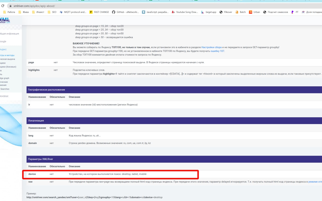322x201 pixels.
Task: Open the Яндекс sidebar section
Action: pos(3,50)
